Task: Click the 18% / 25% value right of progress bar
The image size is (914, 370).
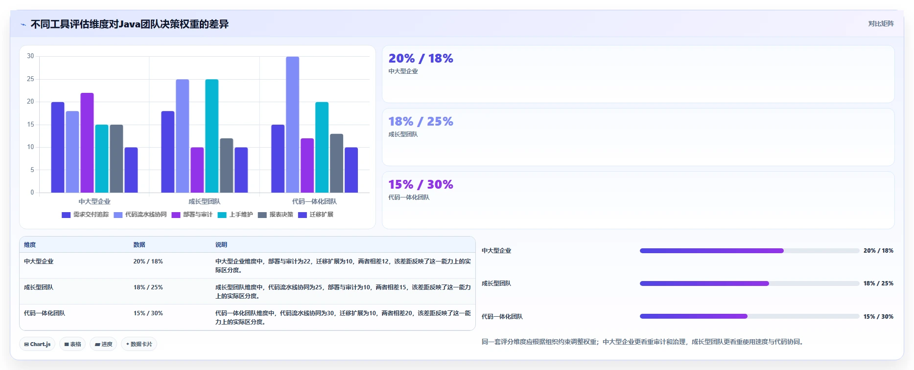Action: tap(878, 283)
